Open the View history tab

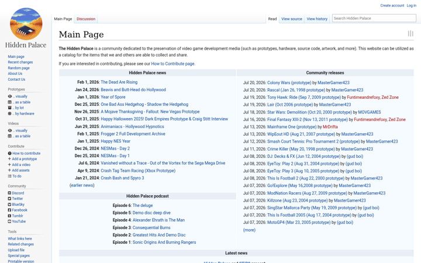click(317, 19)
